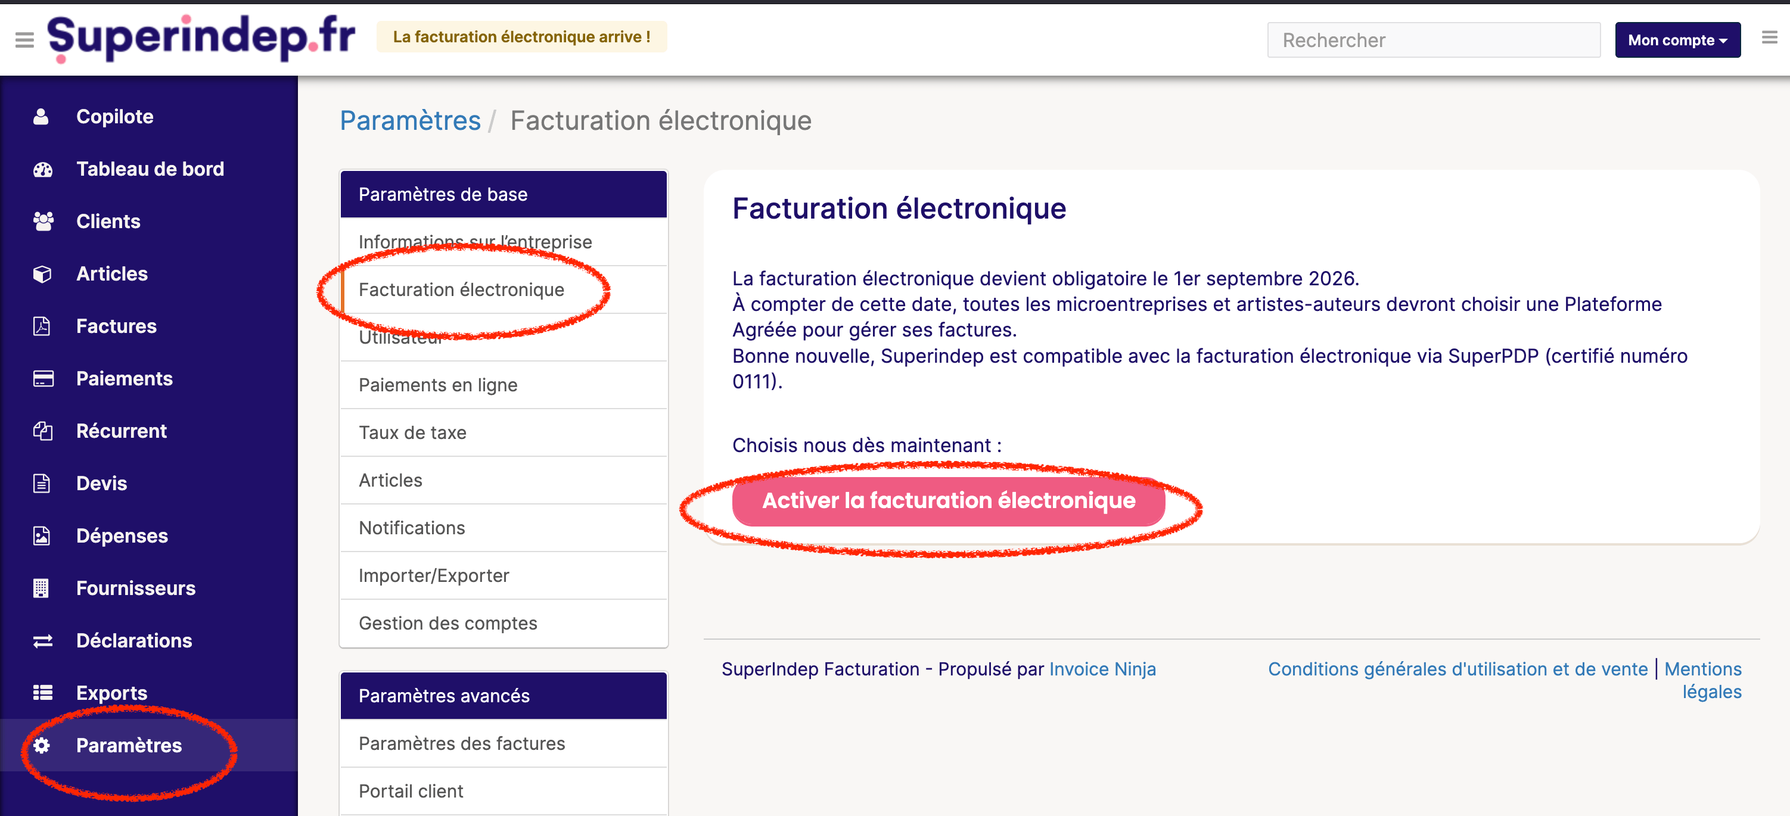
Task: Click the Paiements credit card icon
Action: tap(43, 378)
